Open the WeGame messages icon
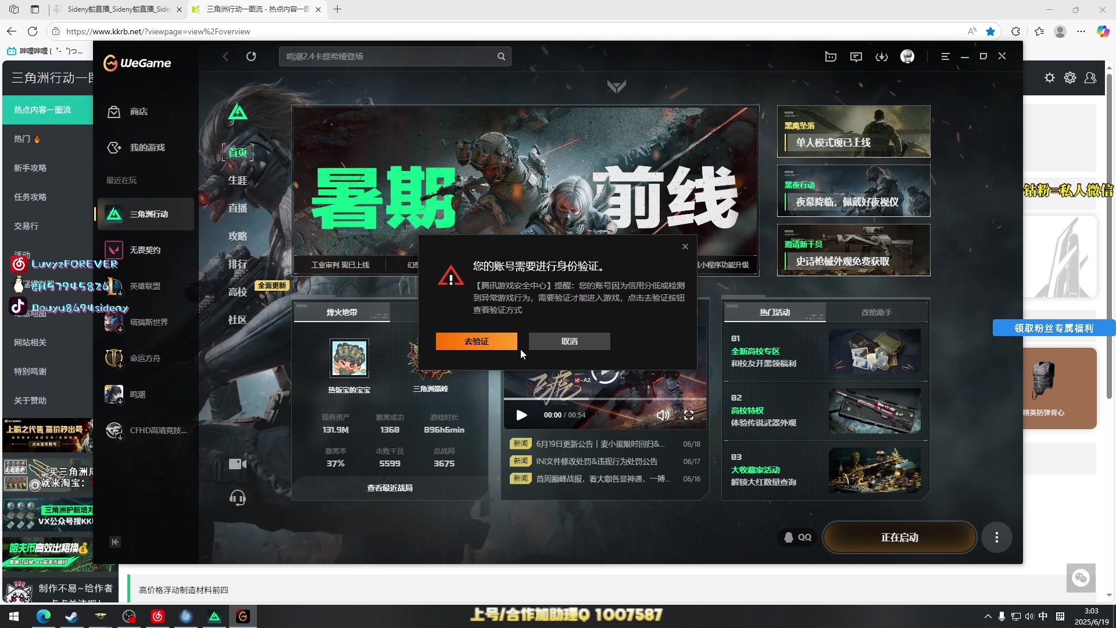Screen dimensions: 1116x628 (x=856, y=56)
